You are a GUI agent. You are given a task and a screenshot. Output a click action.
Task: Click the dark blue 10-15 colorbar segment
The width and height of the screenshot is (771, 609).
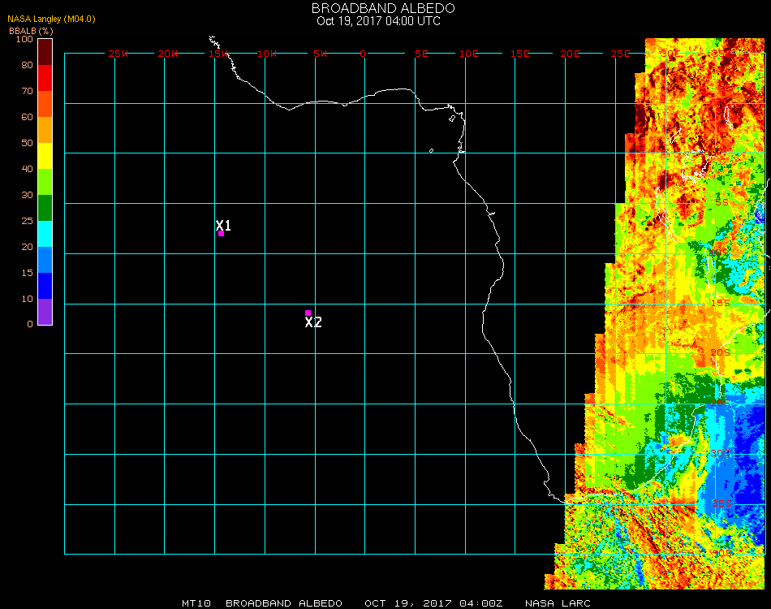(x=45, y=286)
